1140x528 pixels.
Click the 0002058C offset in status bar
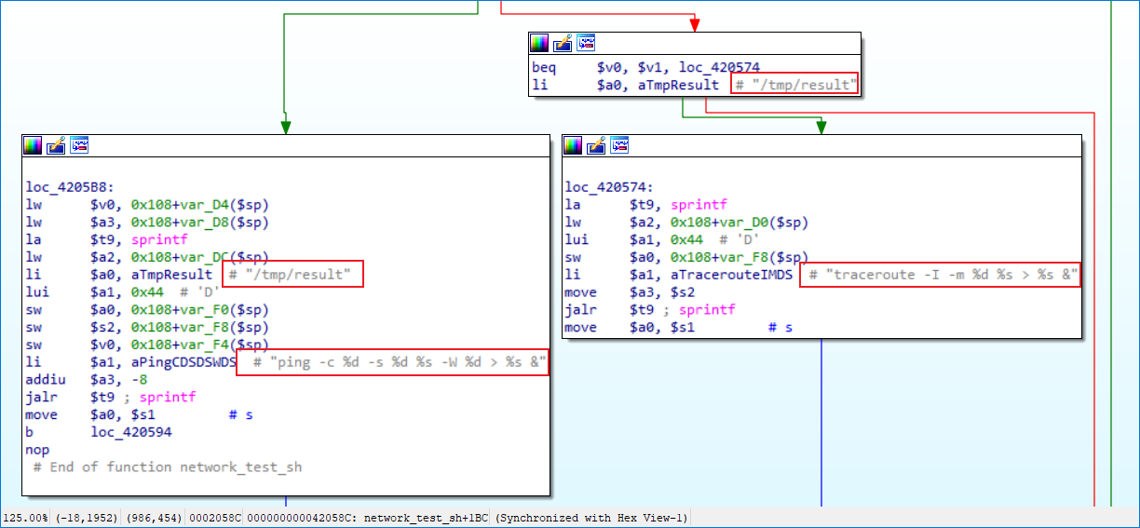click(x=215, y=518)
